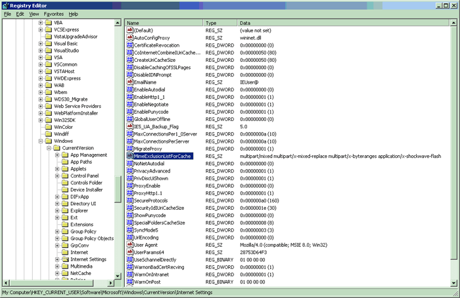
Task: Click the tree pane scroll up arrow
Action: [x=118, y=22]
